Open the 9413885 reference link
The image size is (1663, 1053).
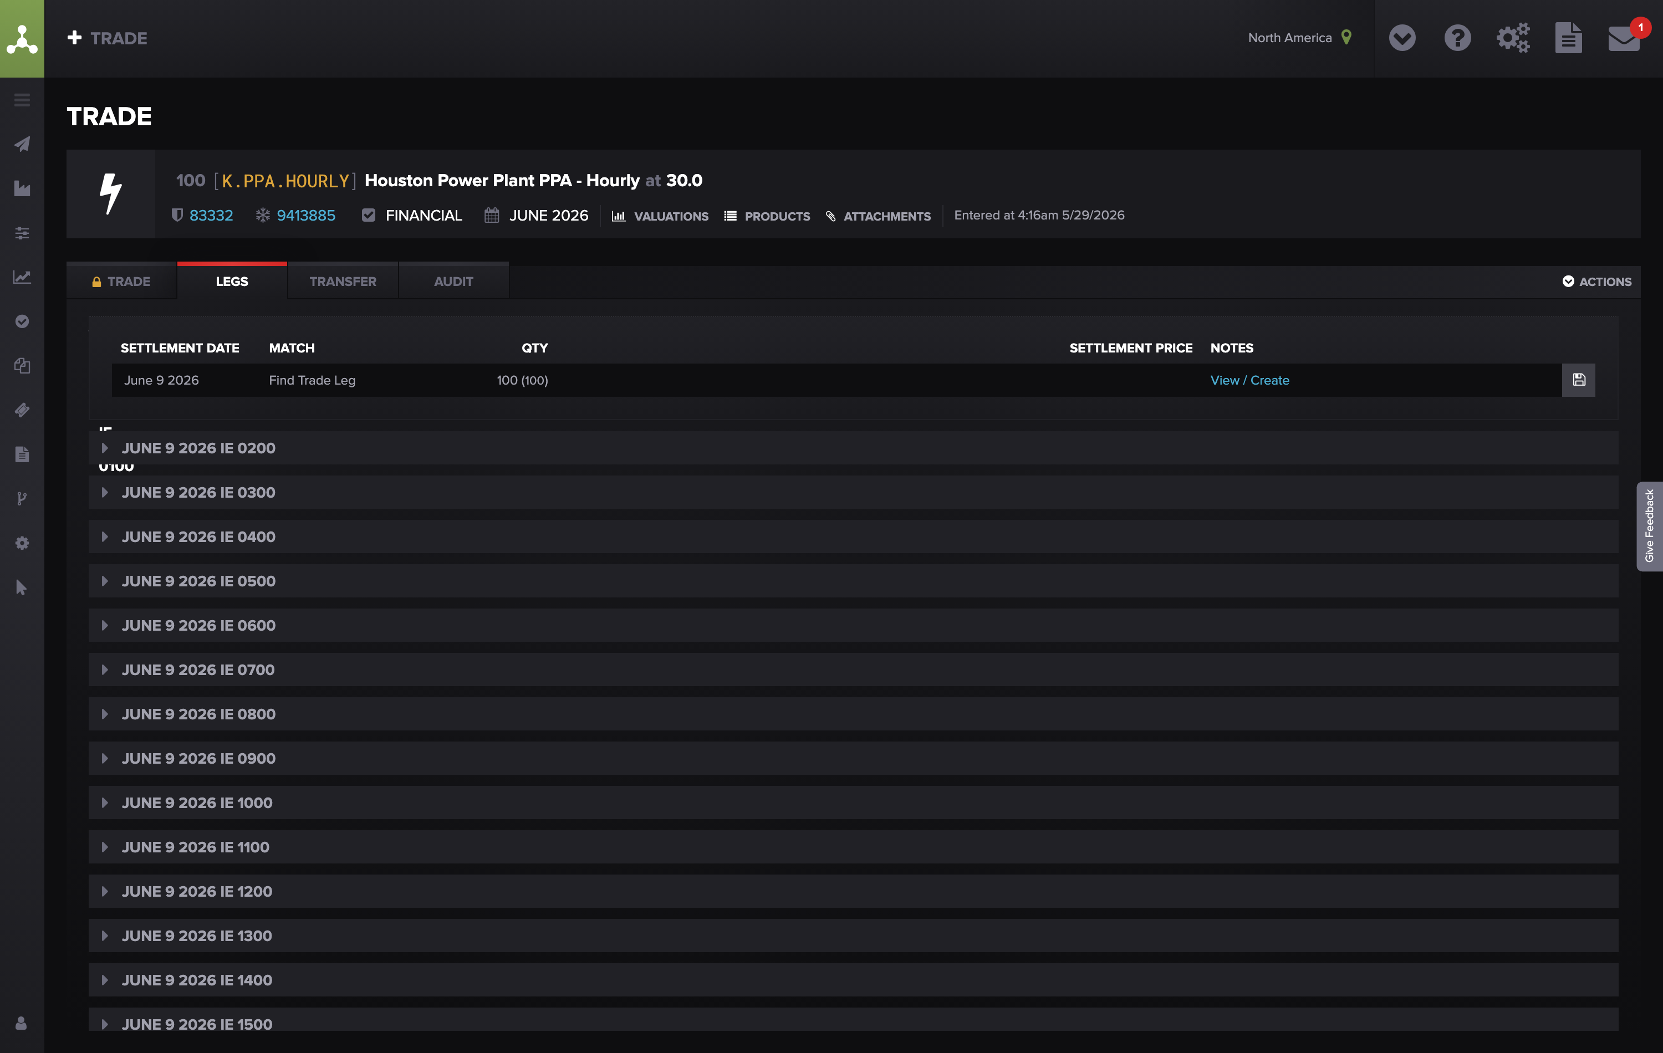(306, 216)
